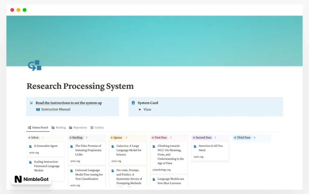Click arxiv.org link under Attention Is All You Need
The image size is (309, 194).
coord(199,157)
